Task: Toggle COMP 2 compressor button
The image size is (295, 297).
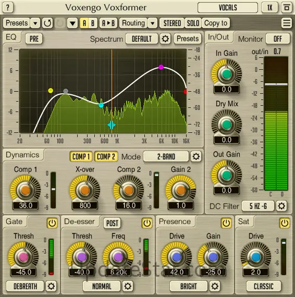Action: point(106,156)
